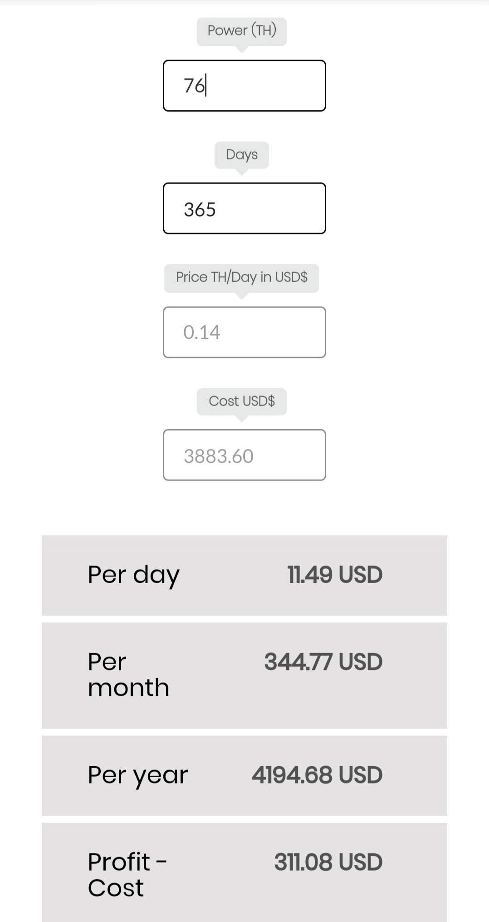The width and height of the screenshot is (489, 922).
Task: Click the Cost USD$ label
Action: pyautogui.click(x=241, y=401)
